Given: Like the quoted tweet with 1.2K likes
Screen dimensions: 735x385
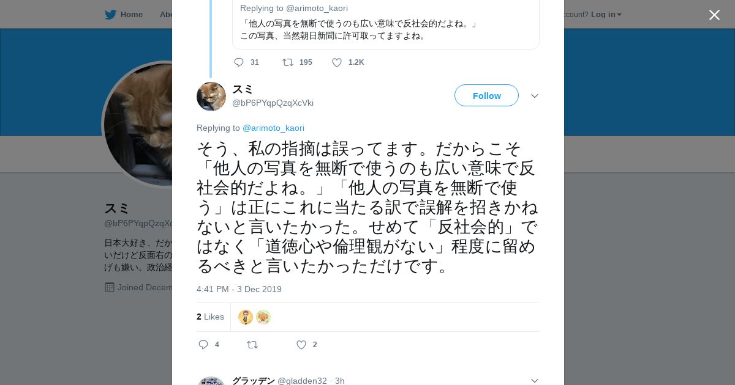Looking at the screenshot, I should pyautogui.click(x=337, y=62).
